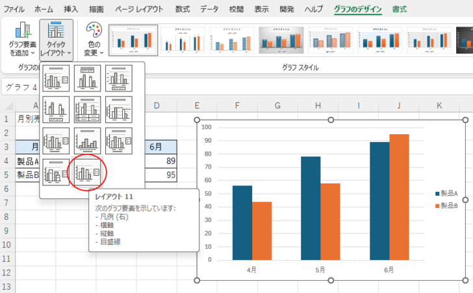
Task: Switch to the 書式 tab
Action: click(x=400, y=9)
